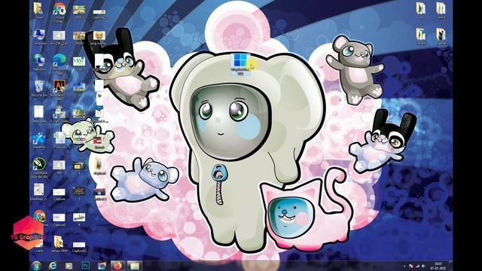
Task: Click the network signal tray icon
Action: click(417, 266)
